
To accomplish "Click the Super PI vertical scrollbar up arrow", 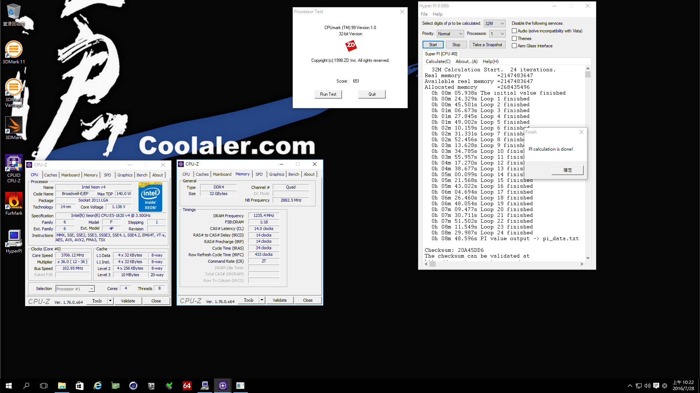I will 588,68.
